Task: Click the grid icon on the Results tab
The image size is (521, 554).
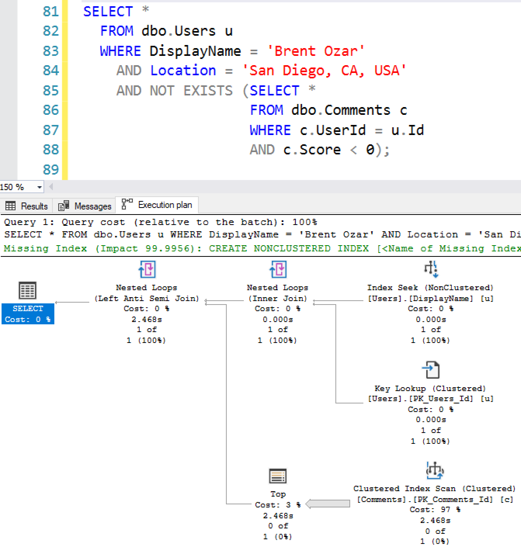Action: point(10,206)
